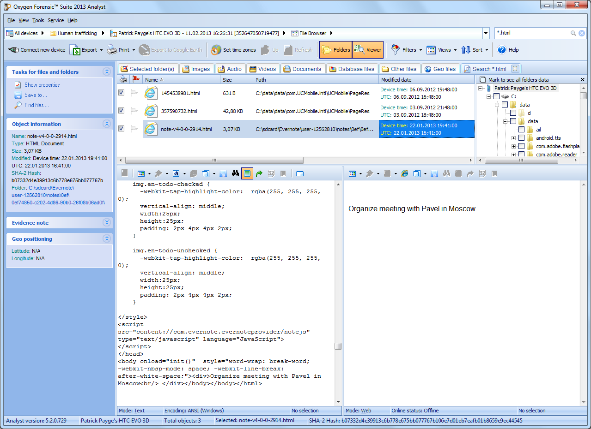Click the copy icon in text viewer toolbar
The height and width of the screenshot is (429, 591).
click(206, 173)
